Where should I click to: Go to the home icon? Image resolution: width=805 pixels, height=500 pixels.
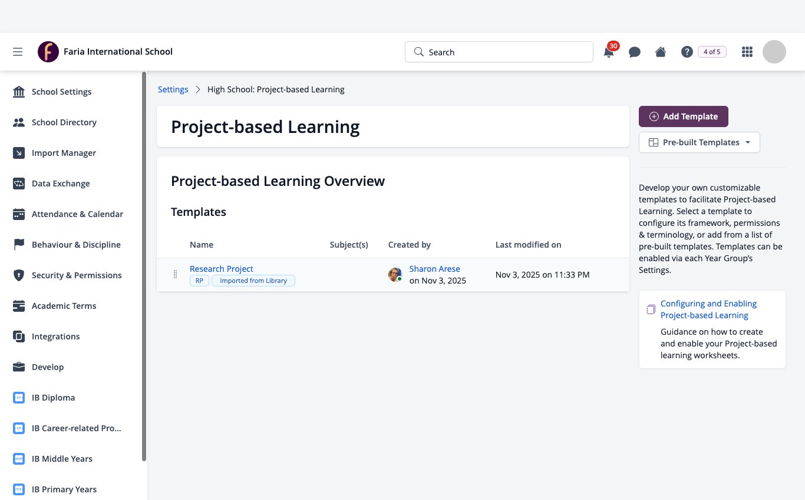[661, 52]
